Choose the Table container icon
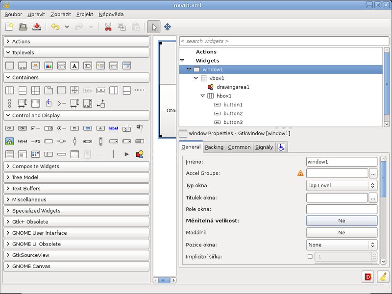This screenshot has height=294, width=392. pyautogui.click(x=35, y=90)
